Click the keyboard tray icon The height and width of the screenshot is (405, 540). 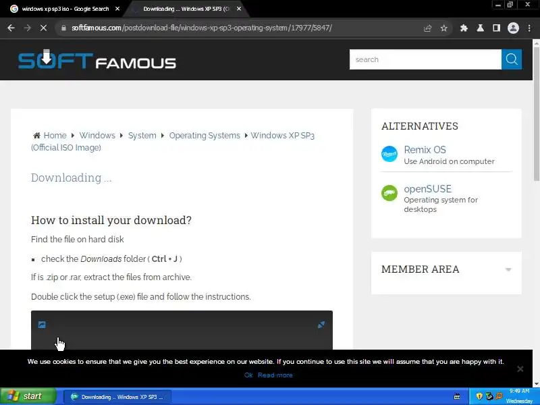point(457,397)
